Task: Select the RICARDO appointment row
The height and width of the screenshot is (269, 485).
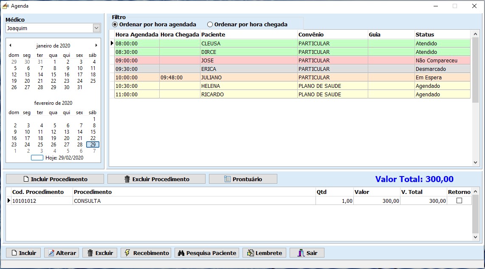Action: [292, 95]
